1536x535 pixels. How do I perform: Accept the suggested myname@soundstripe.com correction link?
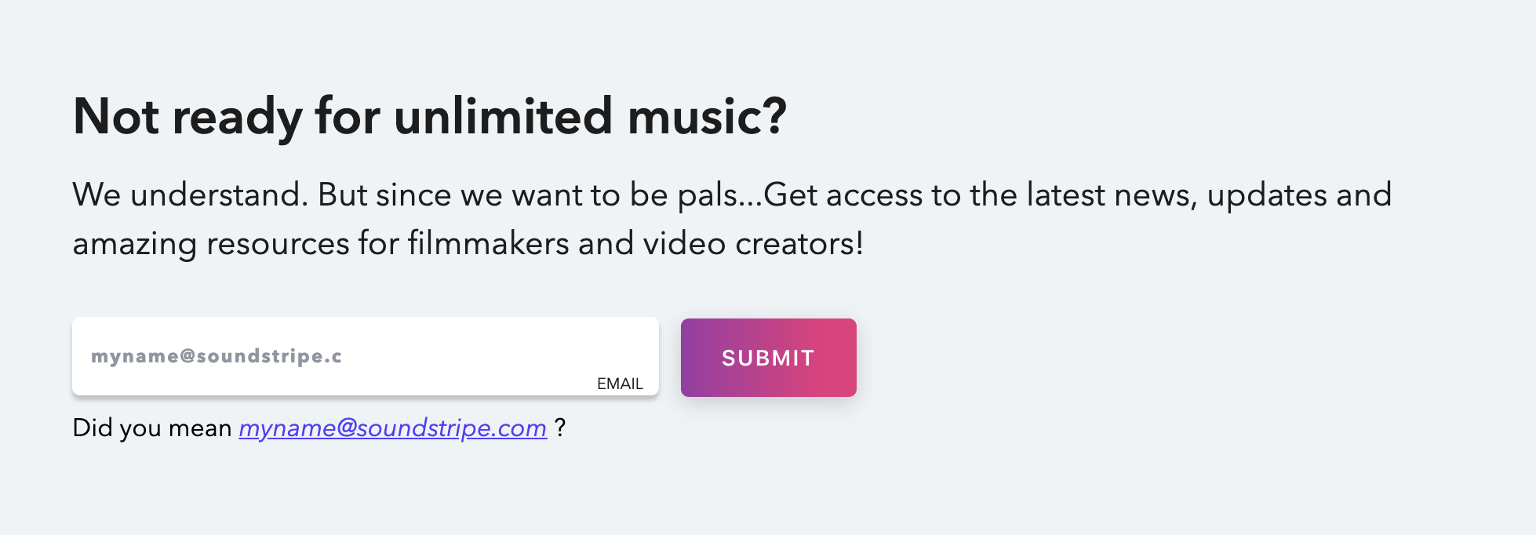click(392, 428)
